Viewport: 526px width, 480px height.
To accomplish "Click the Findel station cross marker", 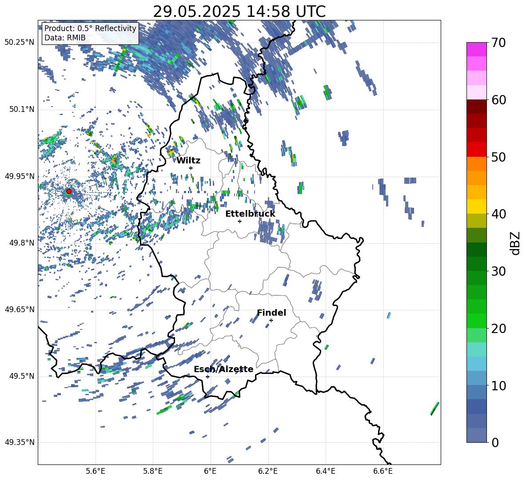I will [271, 320].
